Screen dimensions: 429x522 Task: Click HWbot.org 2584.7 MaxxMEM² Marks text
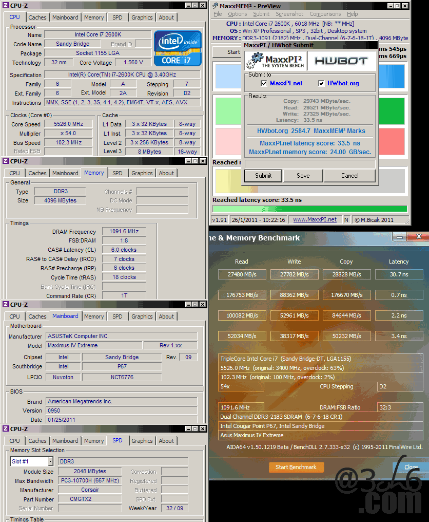click(x=311, y=131)
